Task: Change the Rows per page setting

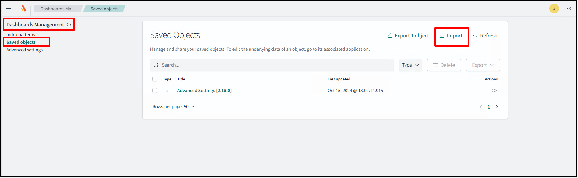Action: (173, 107)
